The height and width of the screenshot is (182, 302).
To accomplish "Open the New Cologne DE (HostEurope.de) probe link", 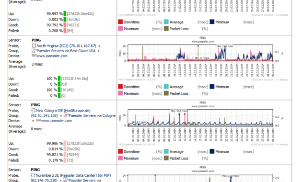I will click(x=63, y=111).
